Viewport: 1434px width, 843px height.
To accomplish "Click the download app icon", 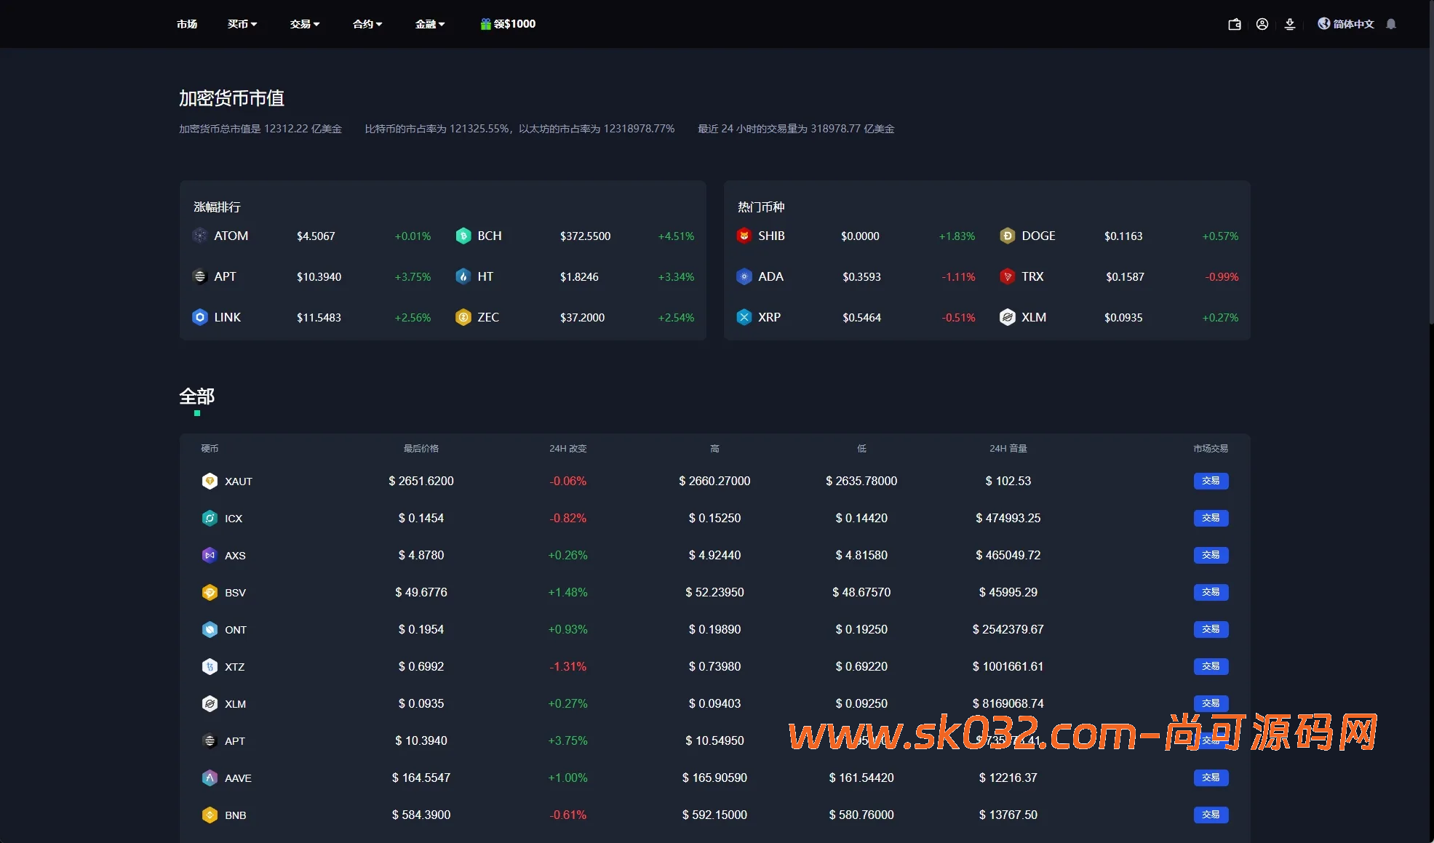I will [x=1290, y=24].
